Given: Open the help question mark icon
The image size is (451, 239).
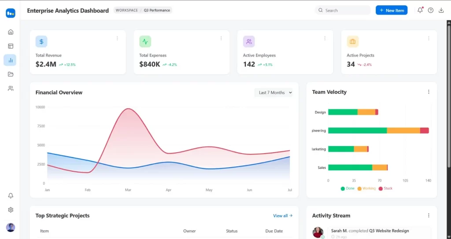Looking at the screenshot, I should pyautogui.click(x=431, y=10).
